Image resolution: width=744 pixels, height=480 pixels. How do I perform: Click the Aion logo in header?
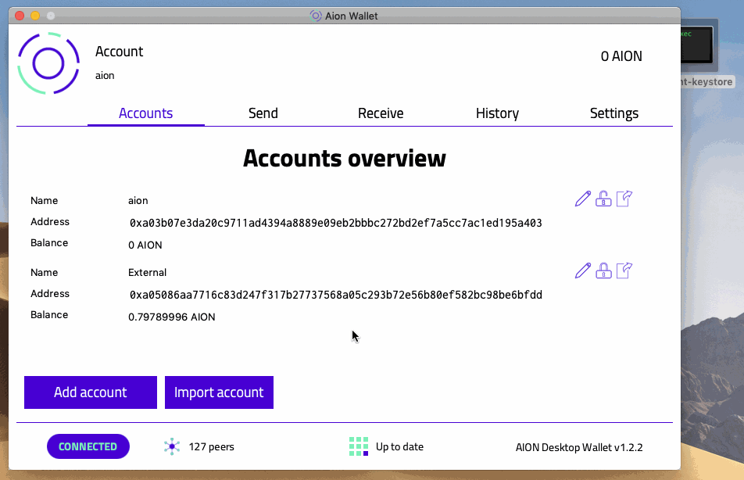(x=48, y=63)
